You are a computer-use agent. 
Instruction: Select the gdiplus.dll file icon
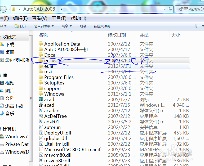point(41,138)
